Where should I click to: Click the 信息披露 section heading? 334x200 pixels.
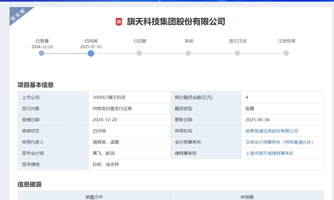click(x=29, y=184)
